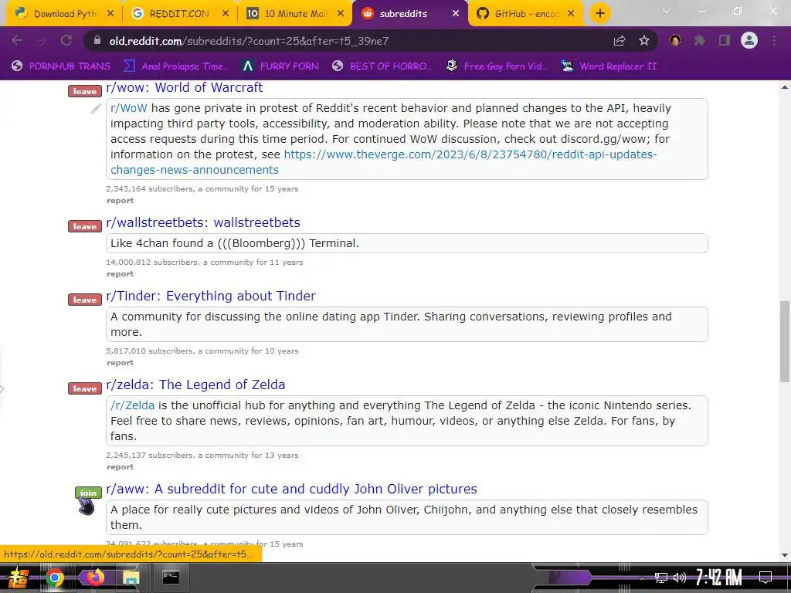This screenshot has height=593, width=791.
Task: Switch to the 10 Minute Mail tab
Action: 294,14
